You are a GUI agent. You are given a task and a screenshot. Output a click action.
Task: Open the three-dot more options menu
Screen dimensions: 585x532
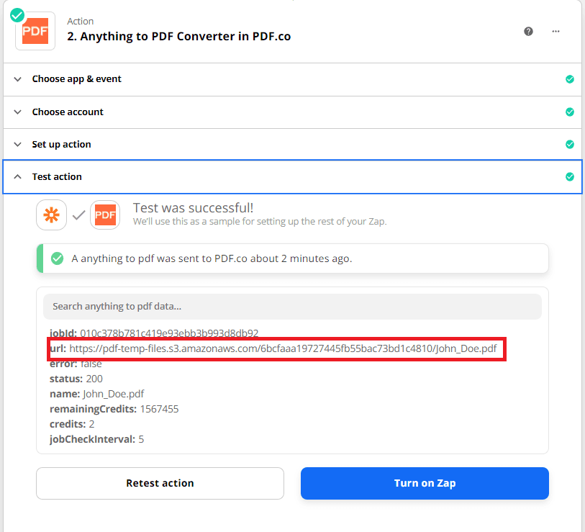(x=555, y=31)
